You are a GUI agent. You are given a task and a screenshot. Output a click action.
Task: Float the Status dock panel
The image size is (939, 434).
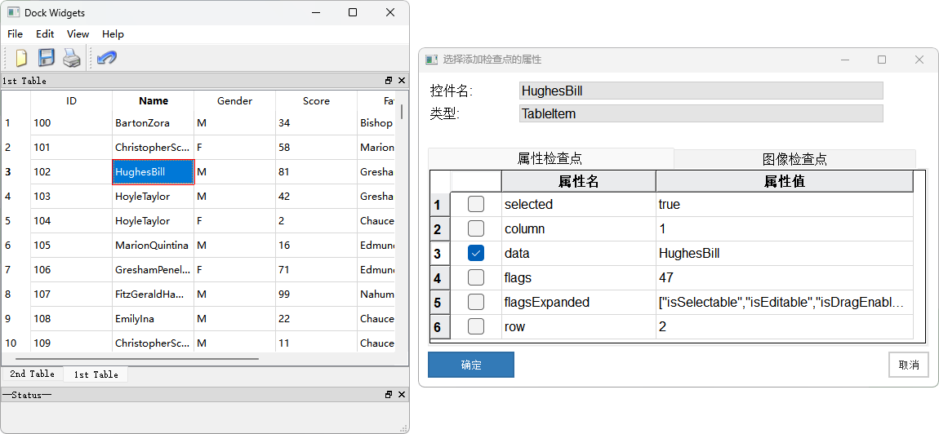(389, 395)
